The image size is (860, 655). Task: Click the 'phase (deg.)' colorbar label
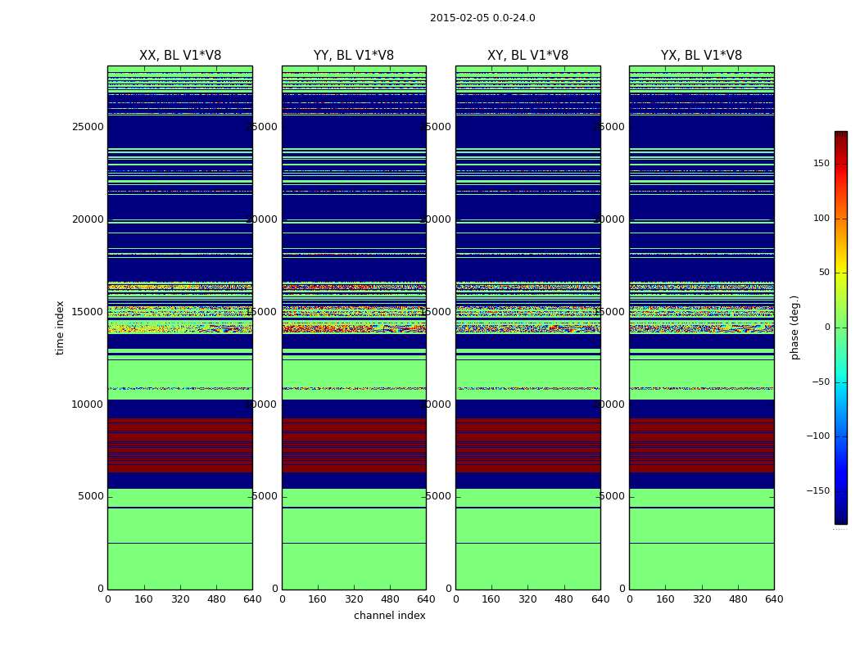(x=794, y=327)
